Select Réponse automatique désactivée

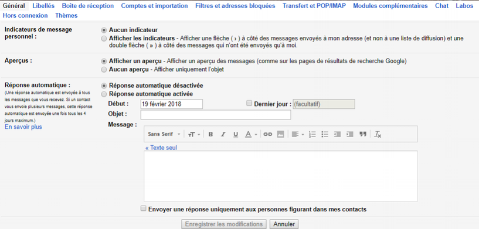point(104,86)
